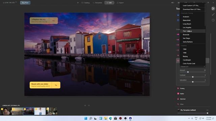Select woman portrait thumbnail in filmstrip

(x=6, y=111)
